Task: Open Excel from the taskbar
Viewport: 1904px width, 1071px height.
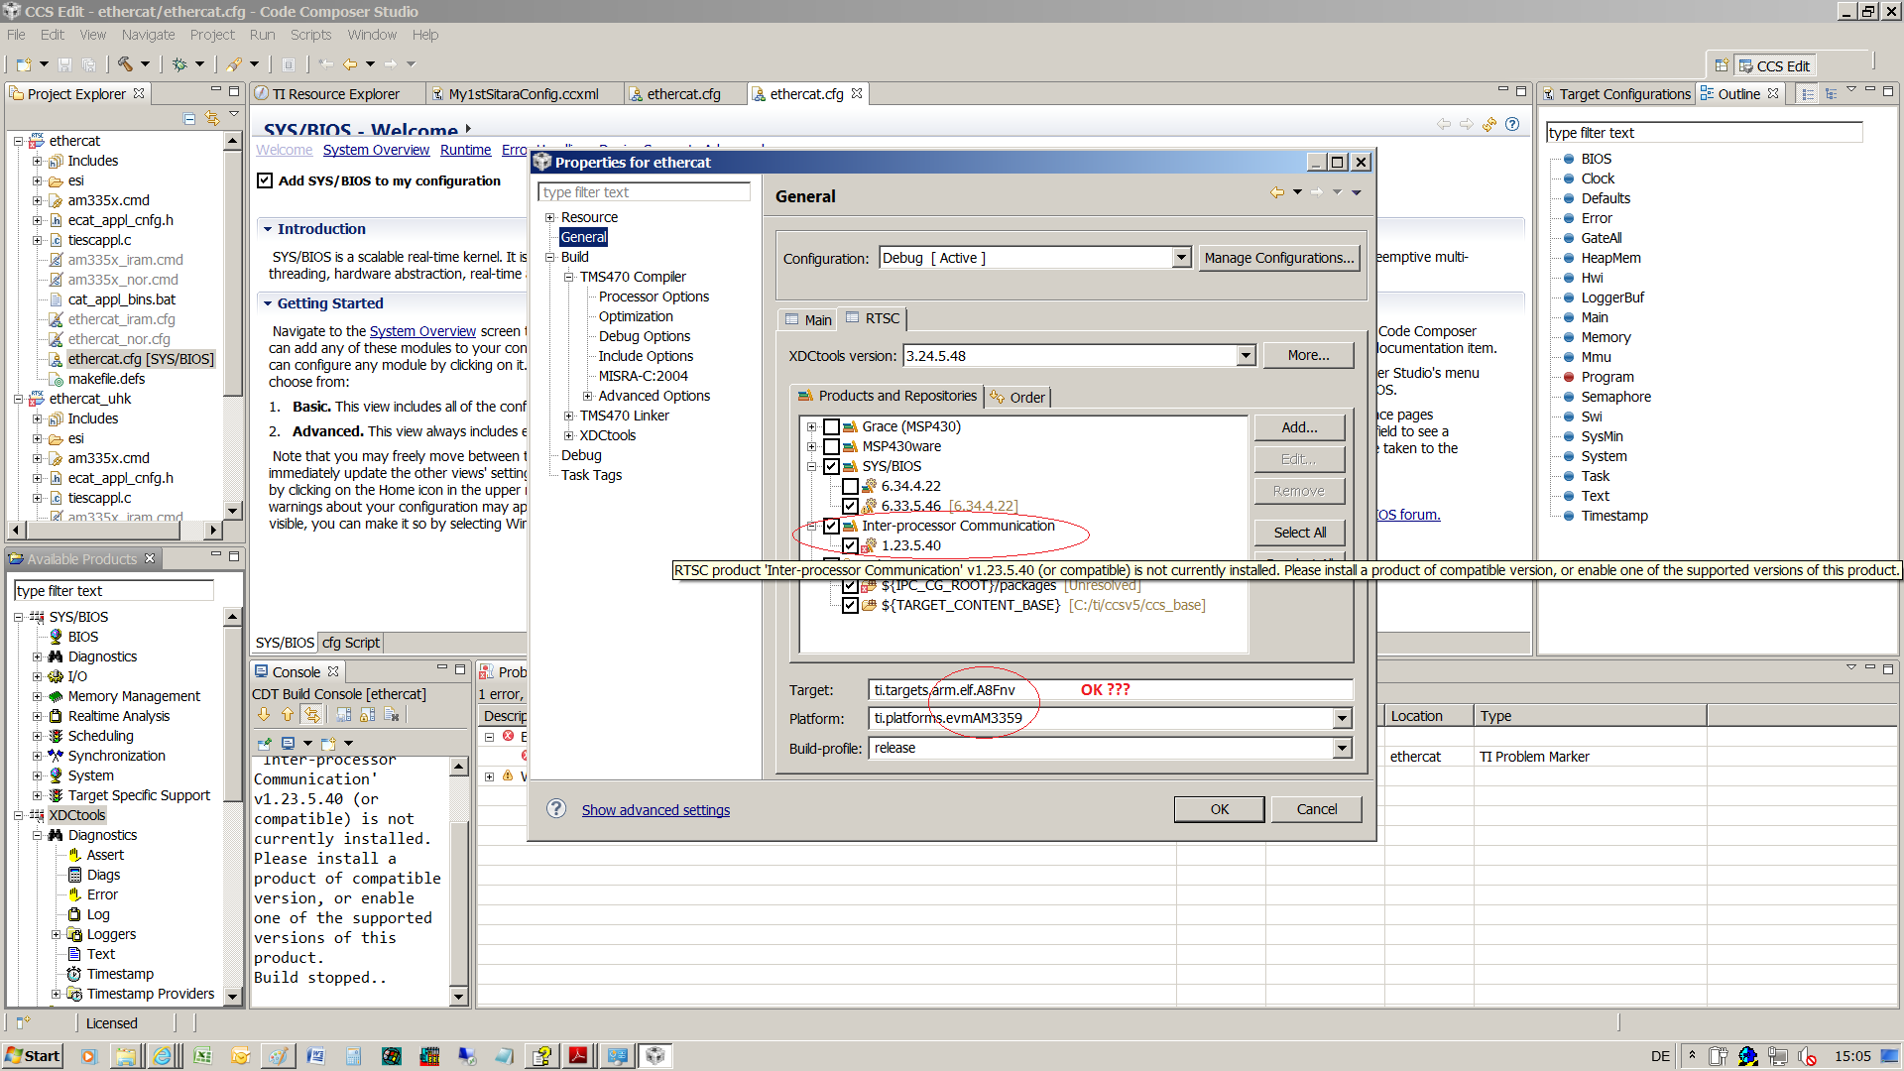Action: pyautogui.click(x=202, y=1056)
